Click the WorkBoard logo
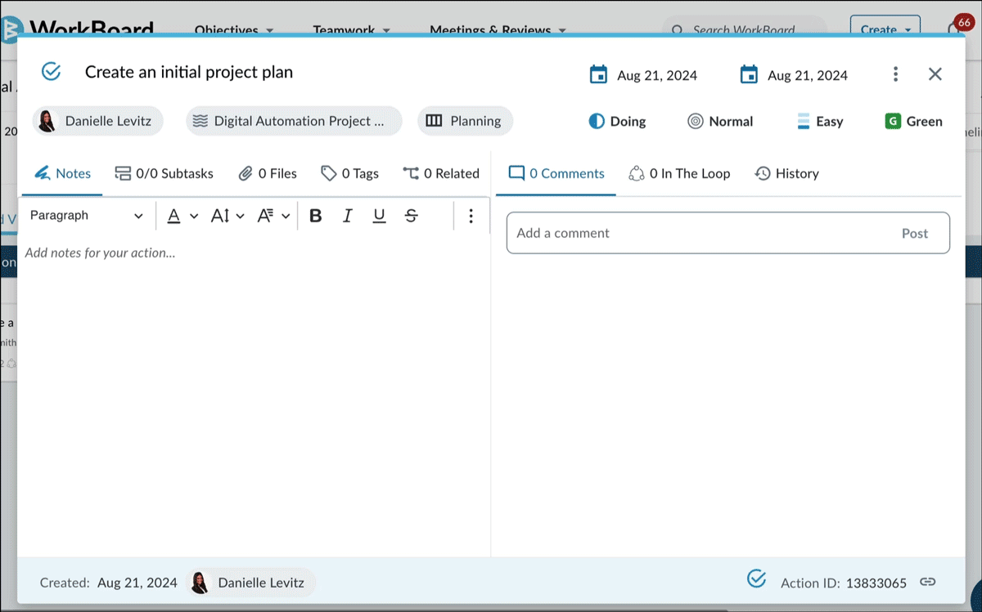This screenshot has height=612, width=982. [x=78, y=29]
